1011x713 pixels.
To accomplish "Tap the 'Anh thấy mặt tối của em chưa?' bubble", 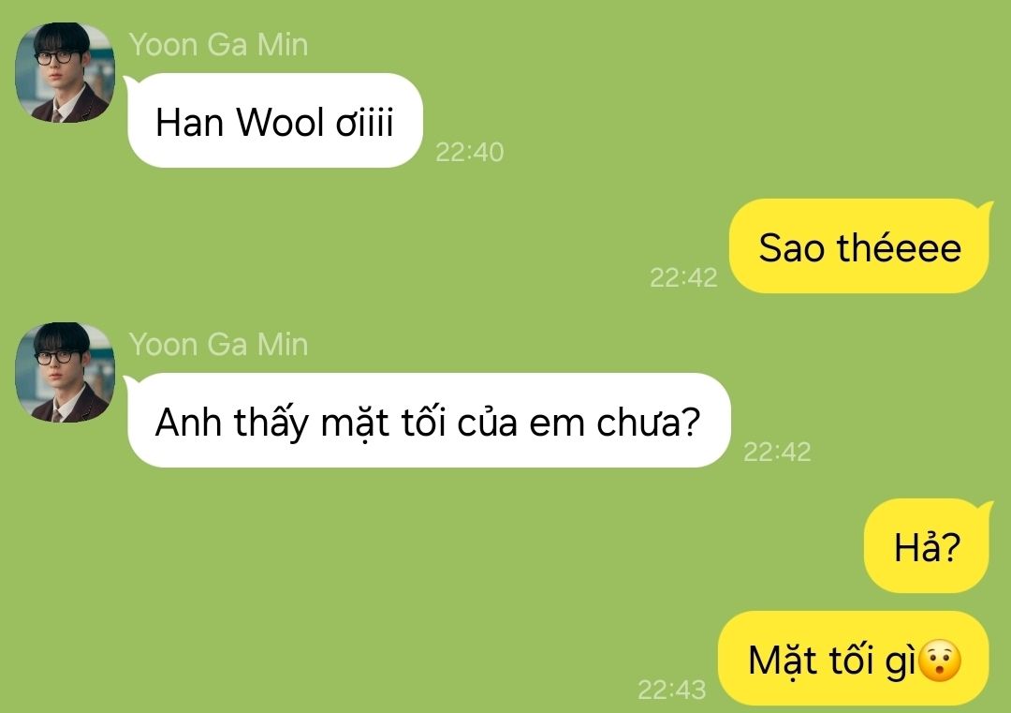I will [429, 420].
